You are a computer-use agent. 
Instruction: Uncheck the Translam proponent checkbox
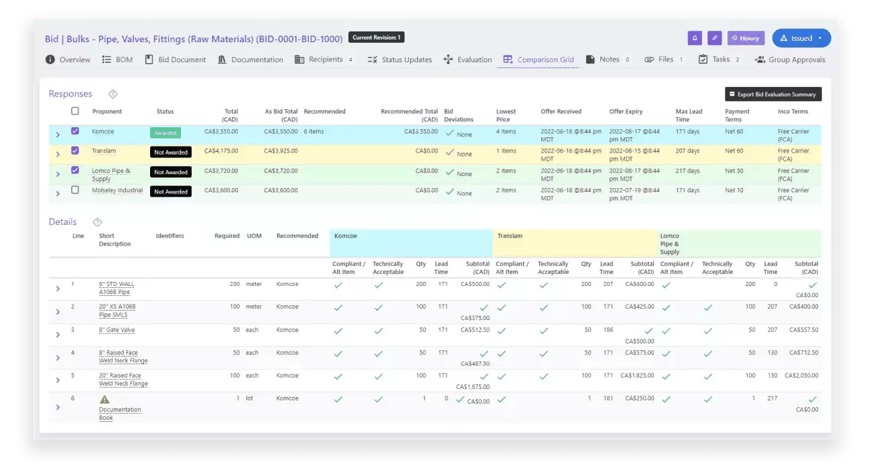(x=75, y=151)
